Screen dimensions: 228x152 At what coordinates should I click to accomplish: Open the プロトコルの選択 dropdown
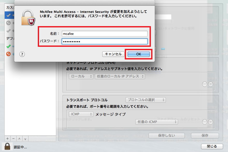[x=146, y=100]
